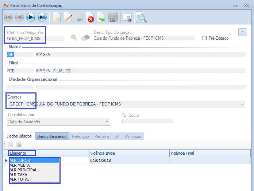This screenshot has width=254, height=191.
Task: Click the Cód. Tipo Obrigação field GUIA_FECP_ICMS
Action: click(35, 39)
